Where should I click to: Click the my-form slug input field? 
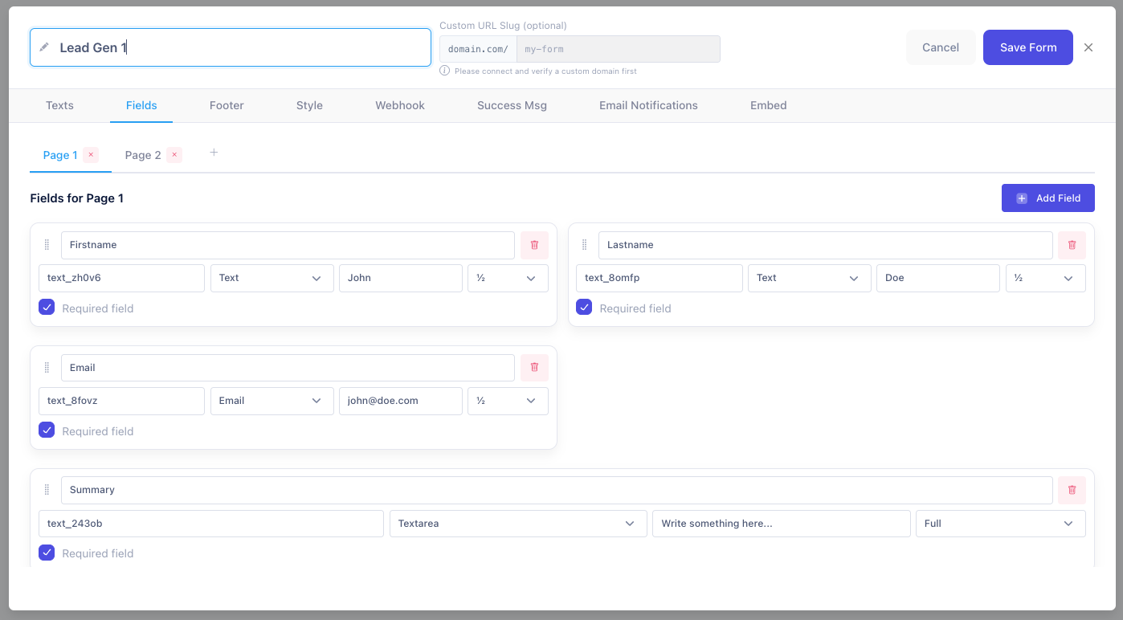[x=618, y=49]
